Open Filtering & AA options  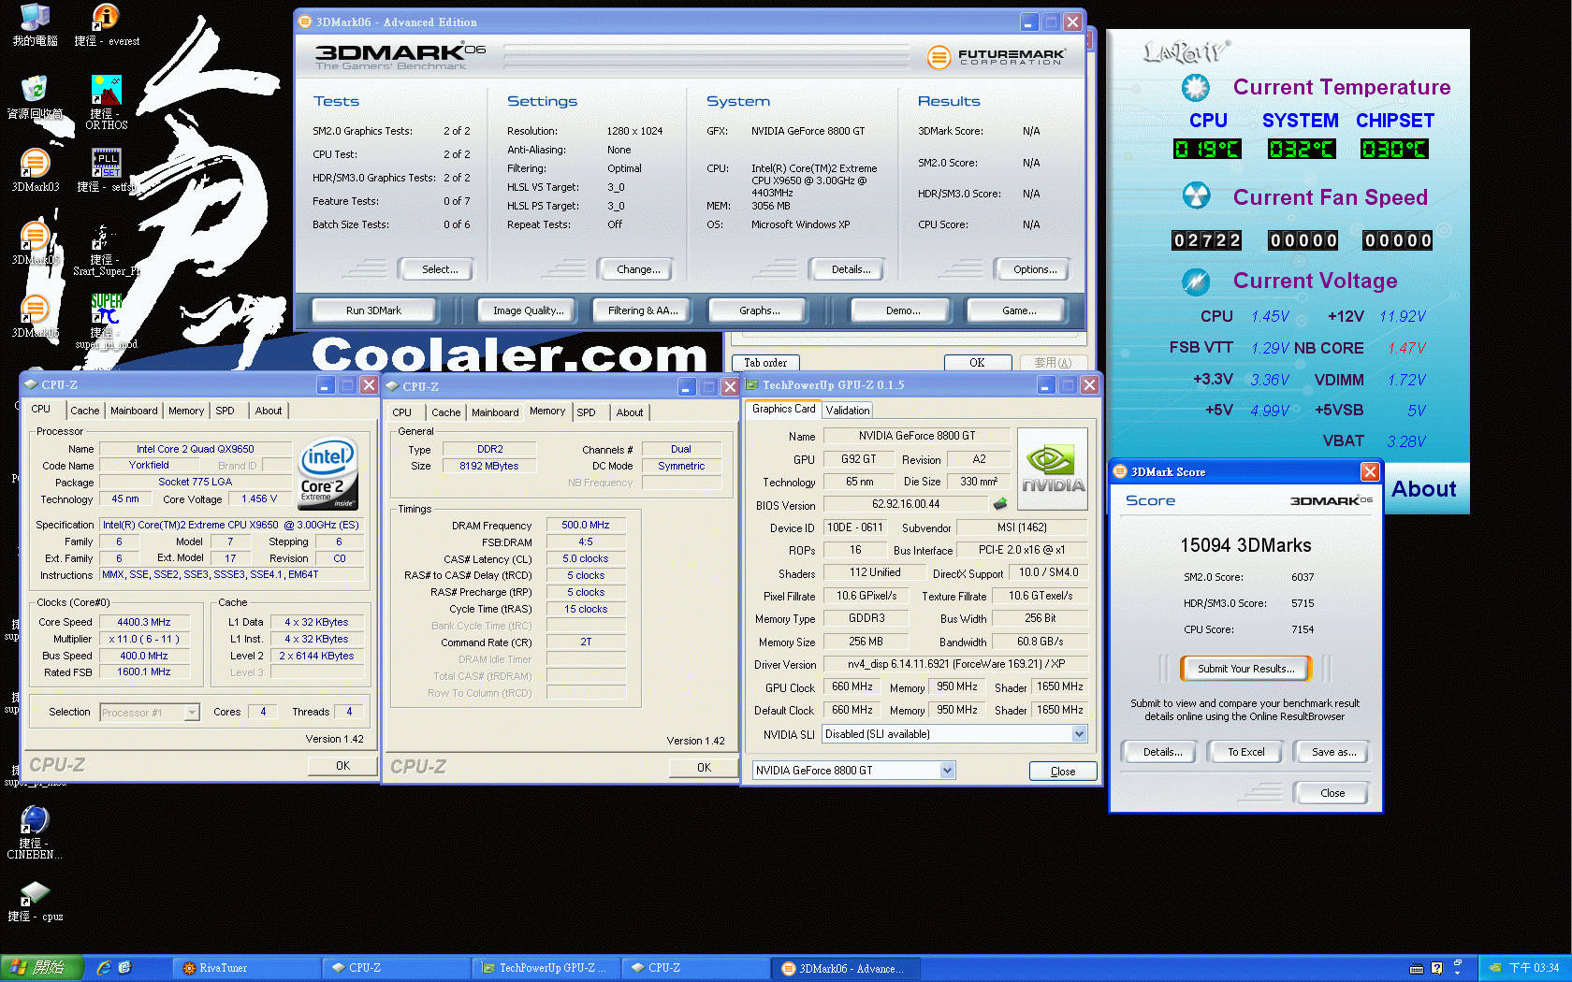click(x=643, y=310)
